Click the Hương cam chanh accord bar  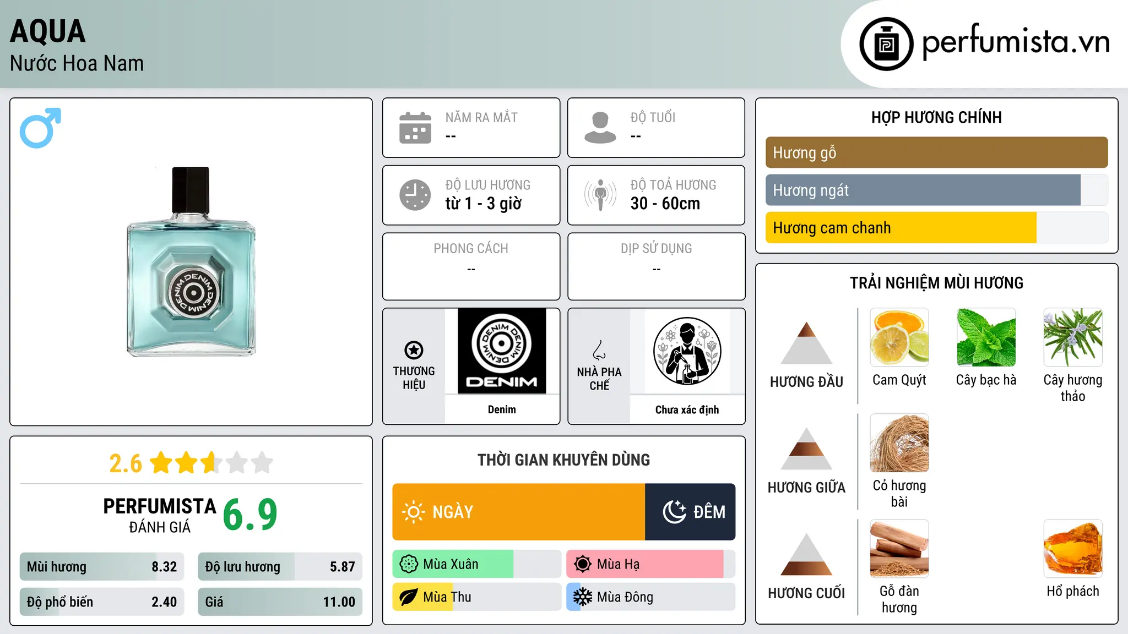(937, 227)
